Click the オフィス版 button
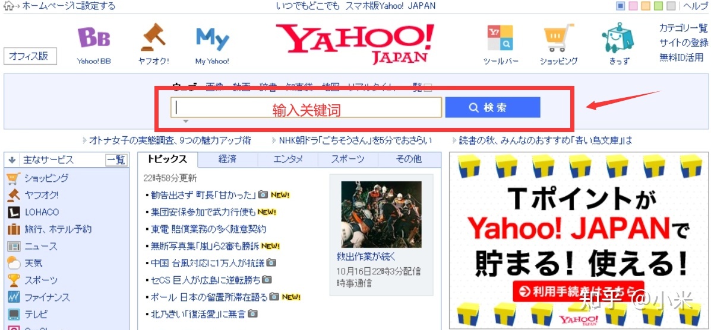The image size is (711, 330). pos(30,56)
